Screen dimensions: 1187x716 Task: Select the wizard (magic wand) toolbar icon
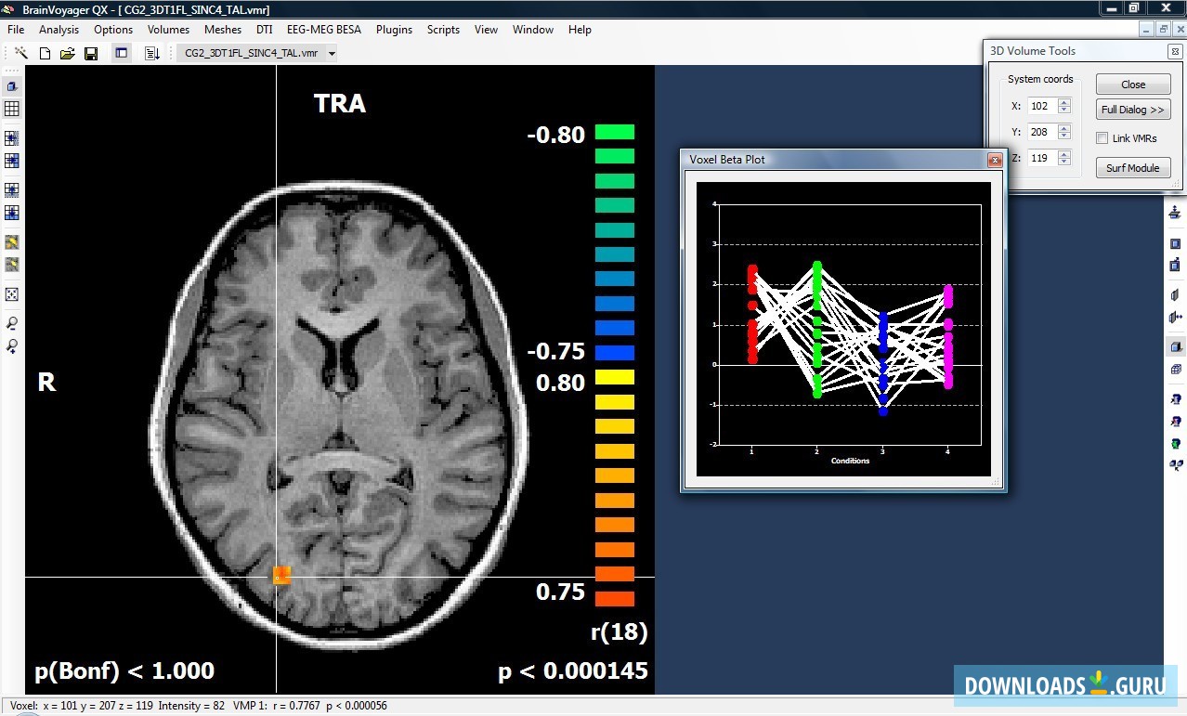click(x=20, y=53)
